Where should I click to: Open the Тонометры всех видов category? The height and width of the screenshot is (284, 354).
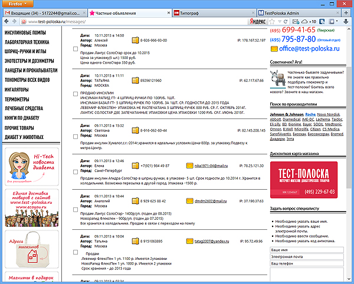point(27,80)
